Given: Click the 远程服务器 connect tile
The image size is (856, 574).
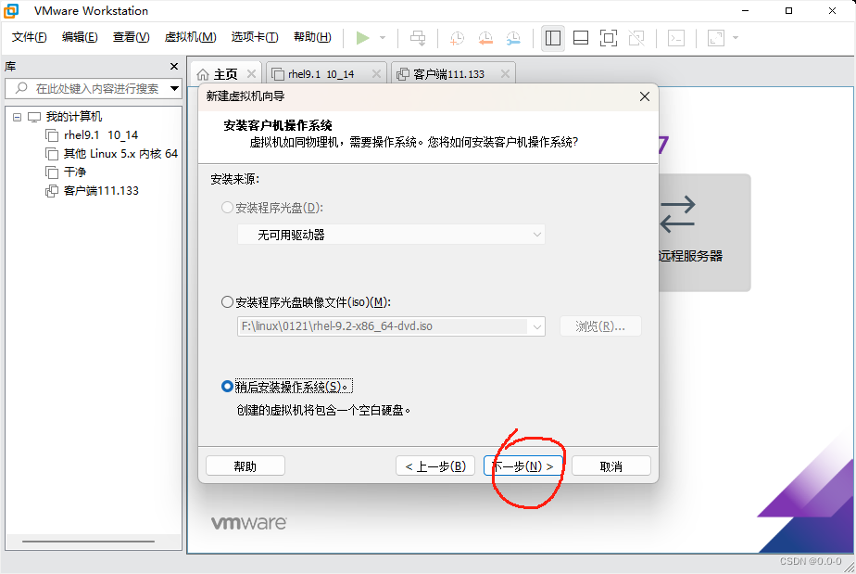Looking at the screenshot, I should pos(704,233).
